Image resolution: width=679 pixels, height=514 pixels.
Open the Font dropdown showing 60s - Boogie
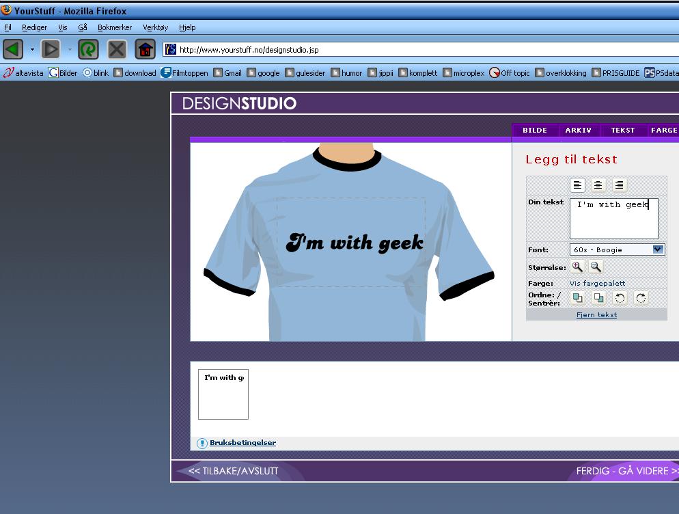pos(617,249)
